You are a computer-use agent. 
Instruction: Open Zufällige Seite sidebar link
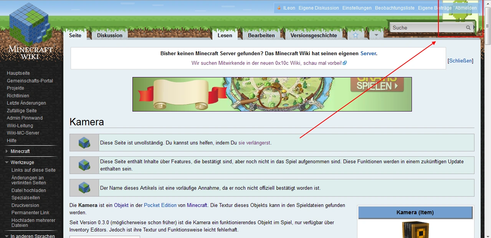click(x=22, y=111)
